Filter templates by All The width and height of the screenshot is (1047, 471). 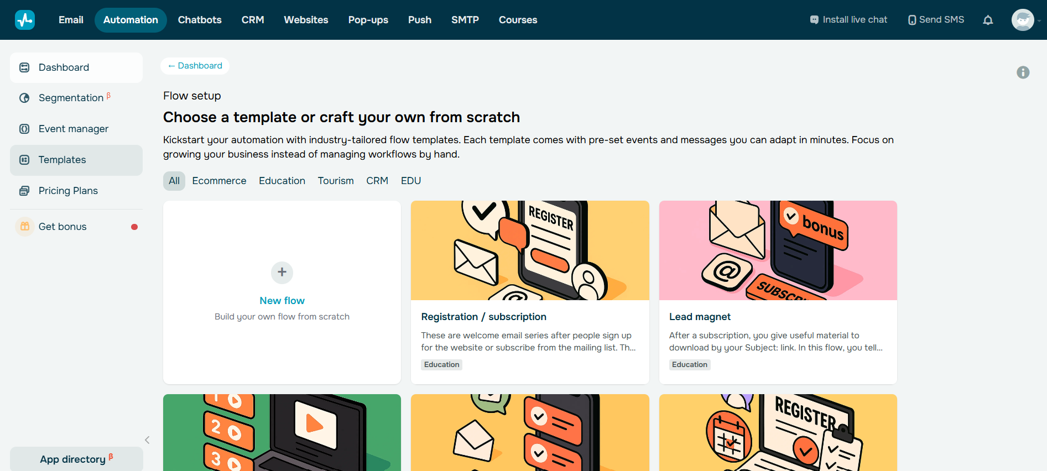(x=174, y=181)
